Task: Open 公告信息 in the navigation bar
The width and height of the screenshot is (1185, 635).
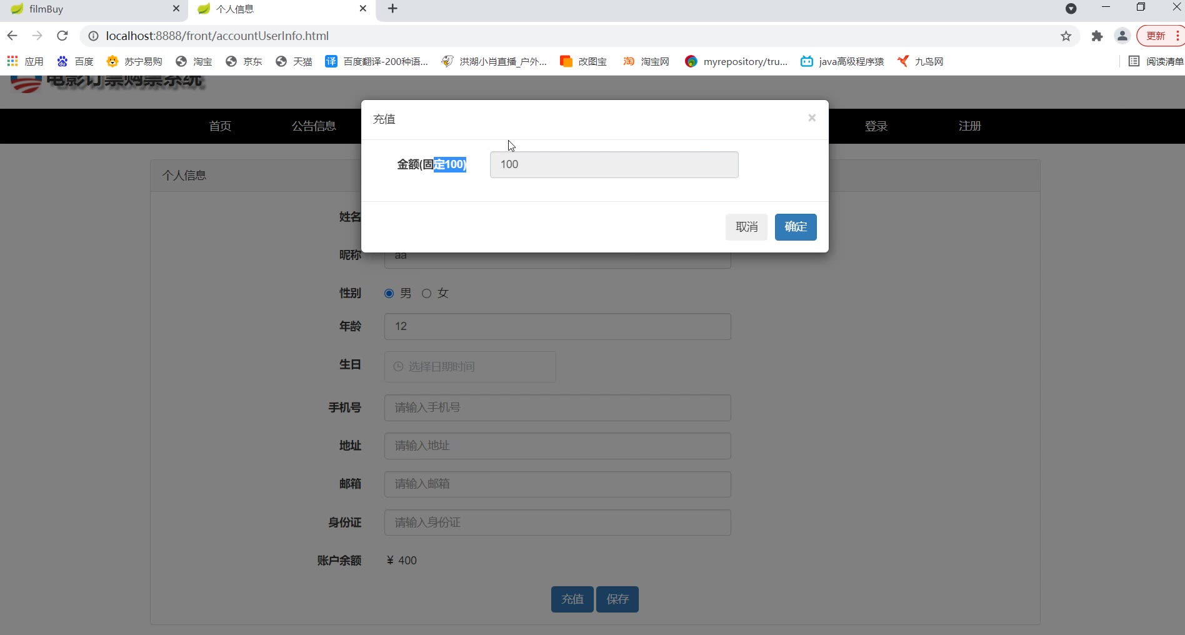Action: click(x=314, y=126)
